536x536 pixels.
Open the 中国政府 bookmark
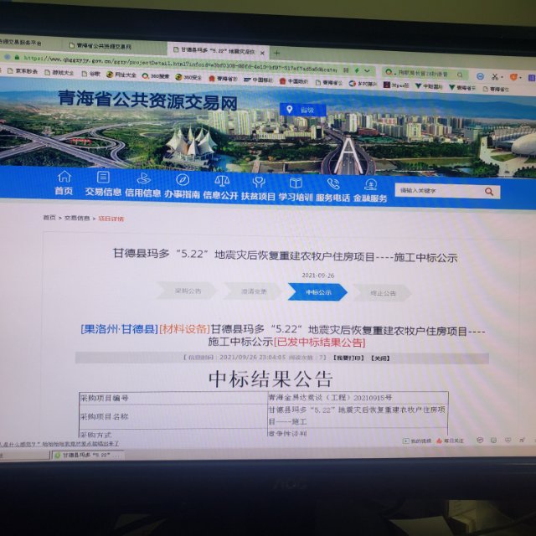[294, 81]
